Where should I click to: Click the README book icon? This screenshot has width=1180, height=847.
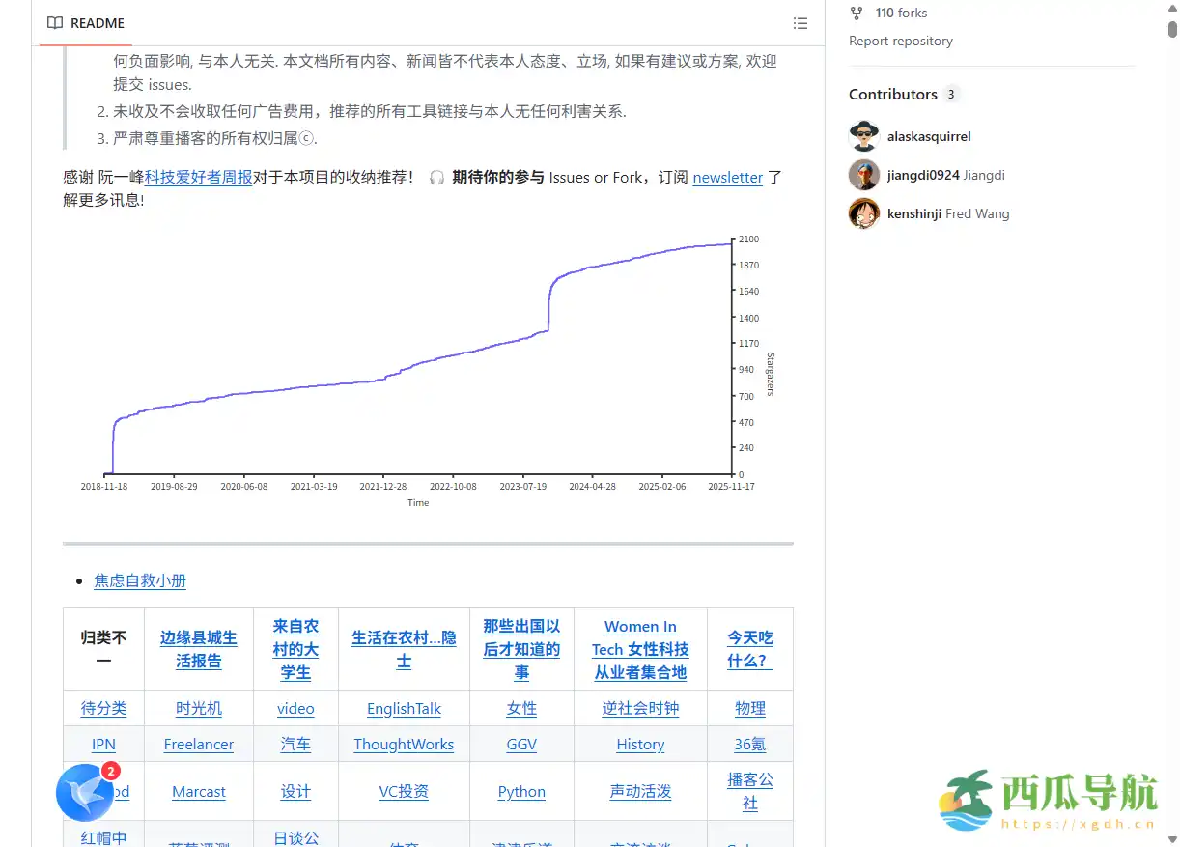coord(55,23)
